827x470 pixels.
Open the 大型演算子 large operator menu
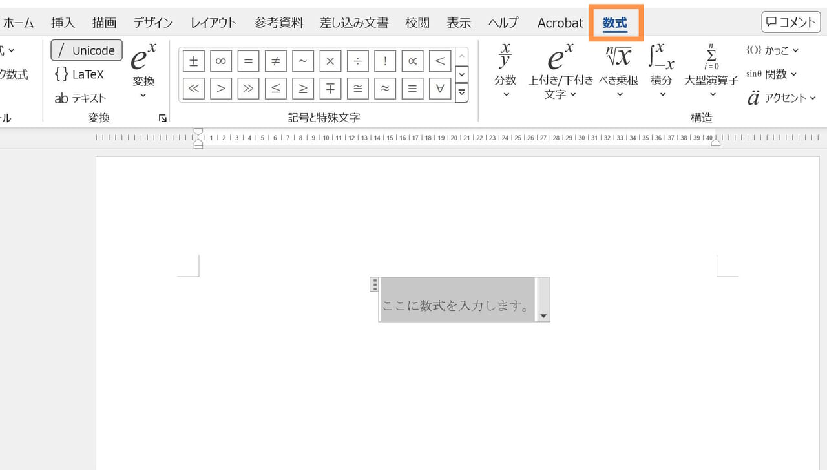pyautogui.click(x=711, y=71)
